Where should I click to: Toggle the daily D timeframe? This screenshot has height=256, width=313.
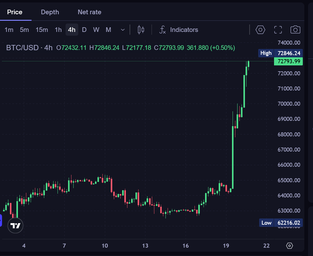click(84, 30)
